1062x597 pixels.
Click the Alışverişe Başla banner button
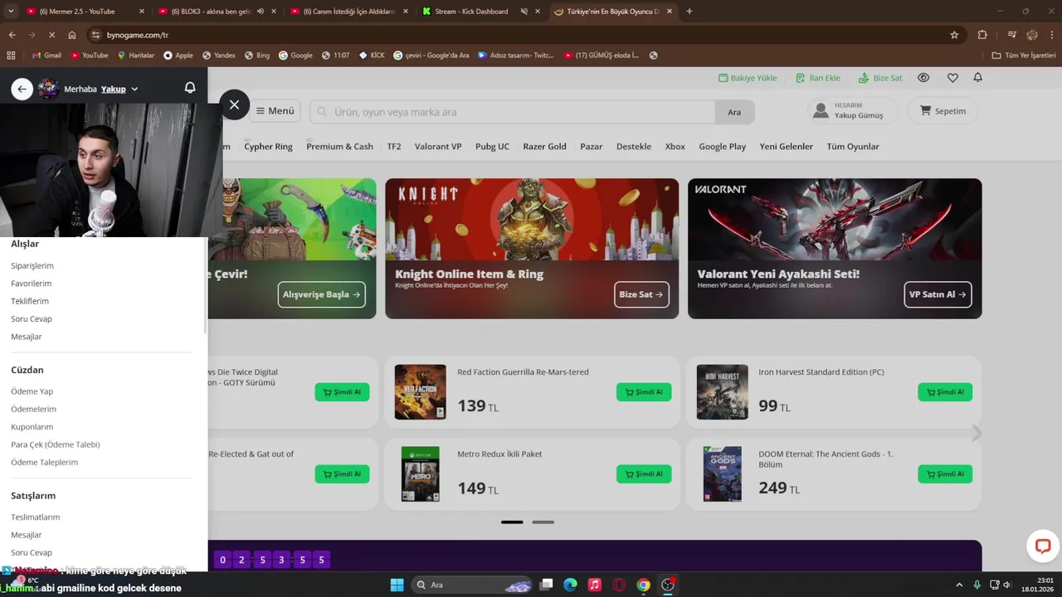321,294
